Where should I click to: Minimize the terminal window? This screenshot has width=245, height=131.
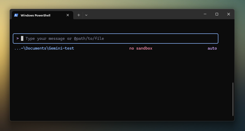pyautogui.click(x=205, y=14)
